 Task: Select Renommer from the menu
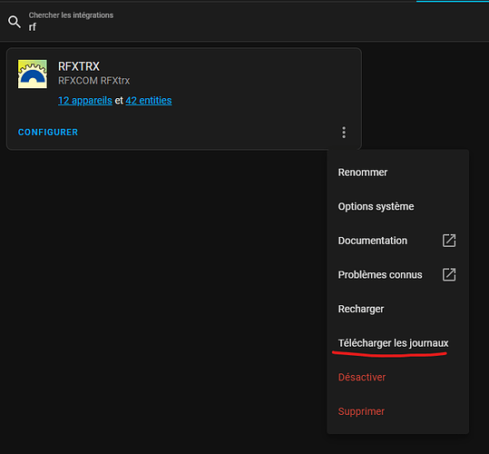click(x=397, y=173)
